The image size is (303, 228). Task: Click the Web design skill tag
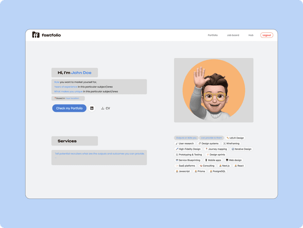coord(233,160)
